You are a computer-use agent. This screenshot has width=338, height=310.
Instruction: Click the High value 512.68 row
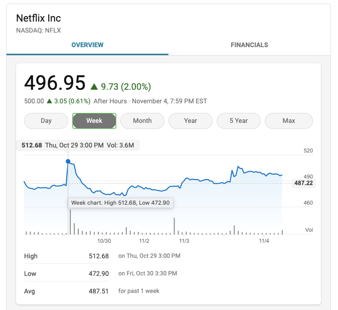click(x=98, y=256)
